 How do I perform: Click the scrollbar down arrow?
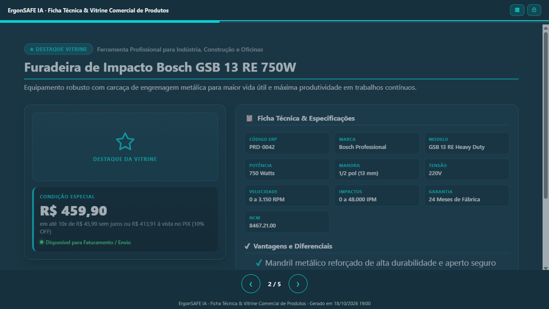tap(546, 268)
